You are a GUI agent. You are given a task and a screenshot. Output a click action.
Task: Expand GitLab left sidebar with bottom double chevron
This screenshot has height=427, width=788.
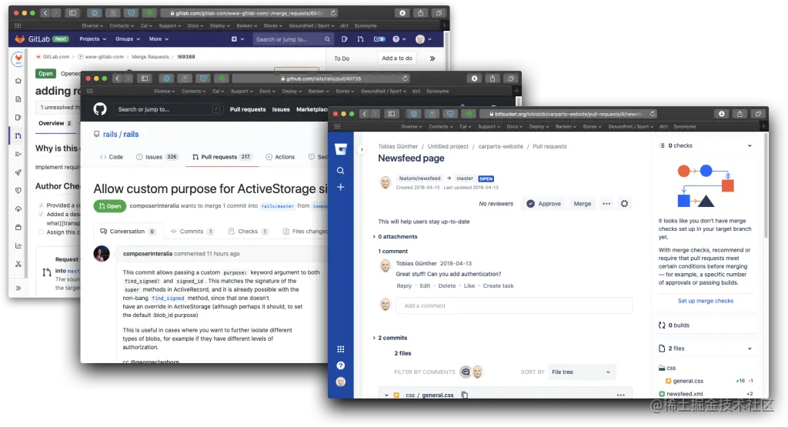(x=18, y=288)
